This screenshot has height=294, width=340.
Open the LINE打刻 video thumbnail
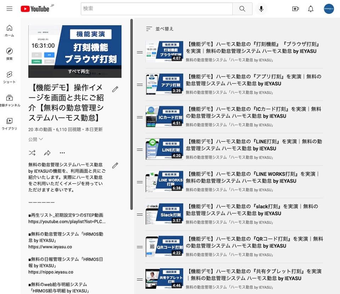pyautogui.click(x=164, y=149)
